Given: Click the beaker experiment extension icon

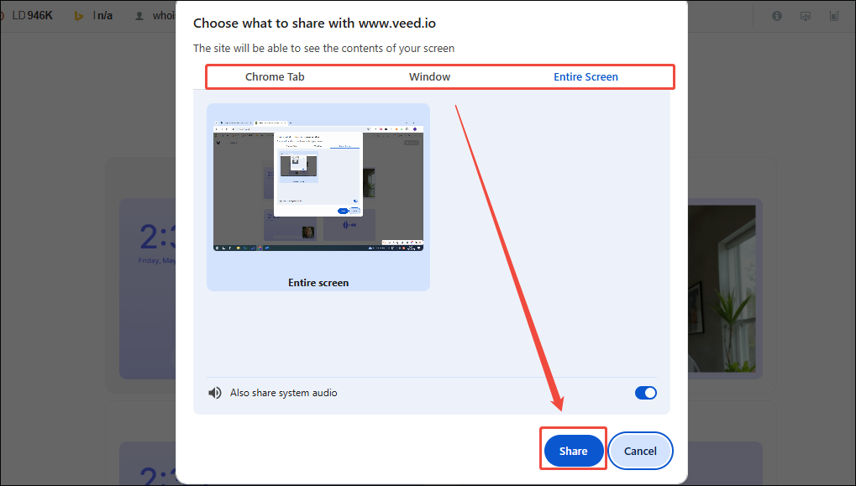Looking at the screenshot, I should pos(833,15).
